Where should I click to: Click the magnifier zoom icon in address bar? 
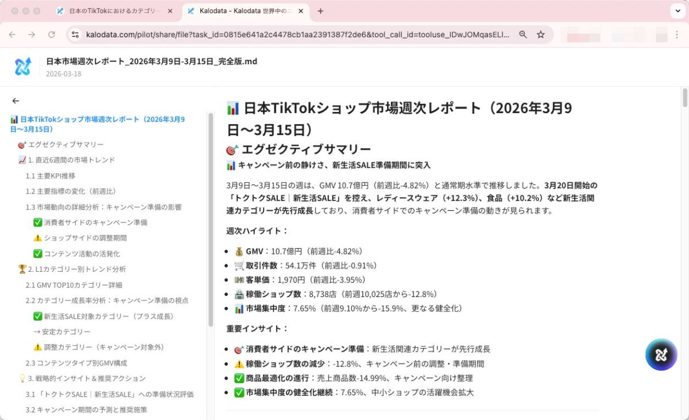click(x=522, y=34)
